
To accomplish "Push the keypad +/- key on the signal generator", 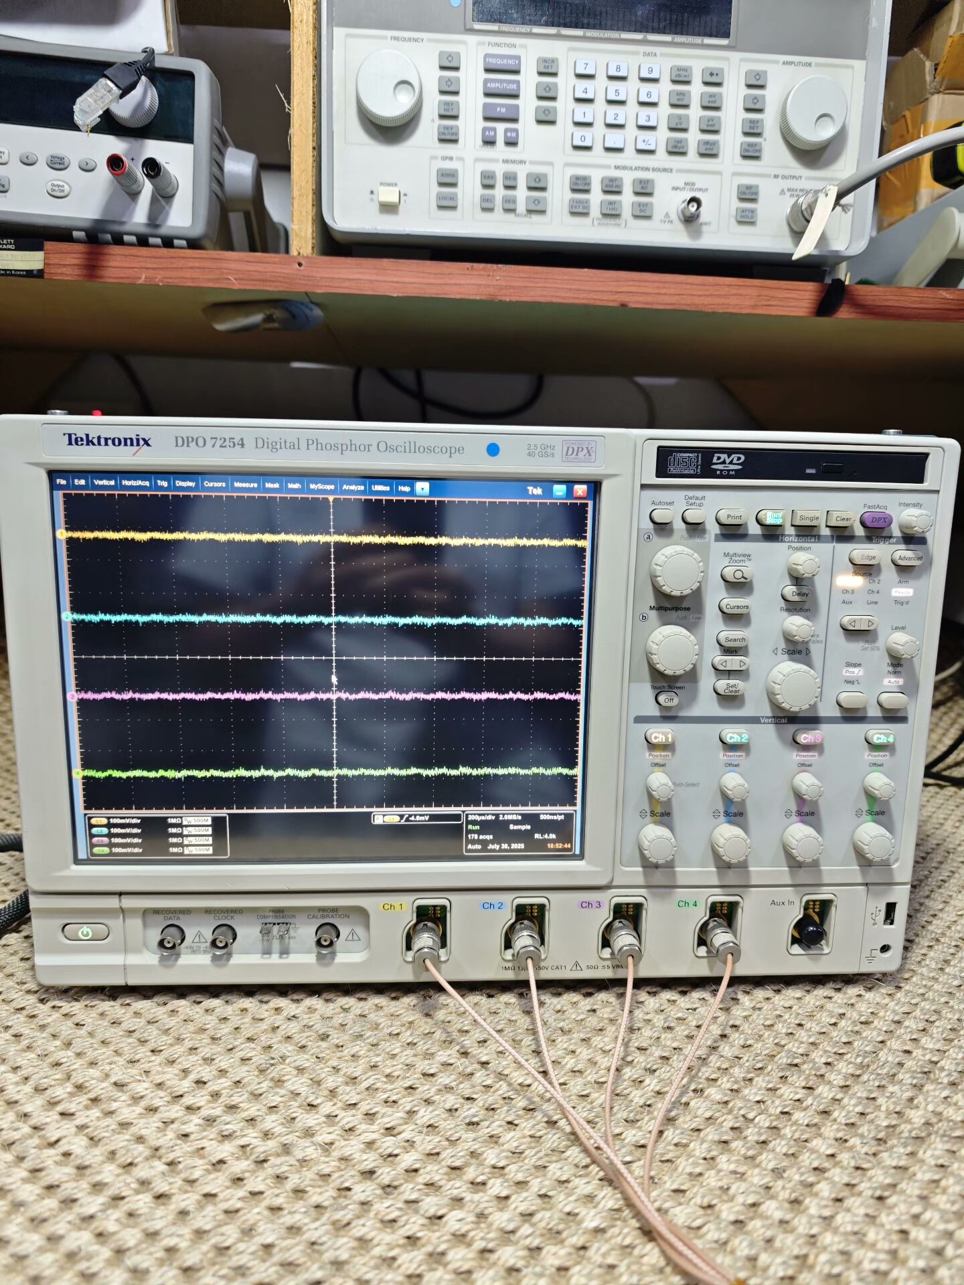I will point(647,142).
